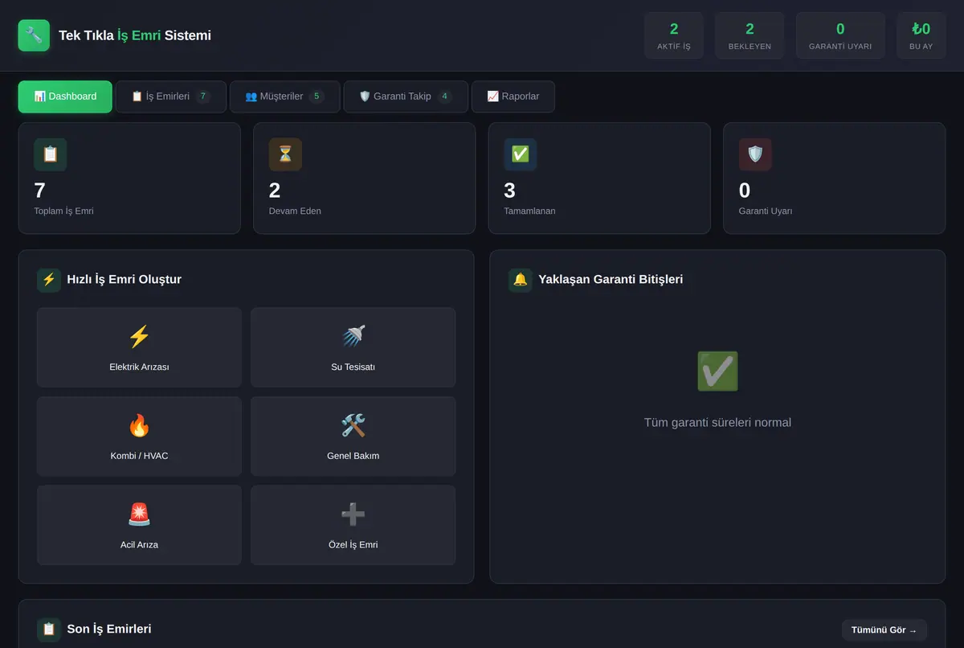Click the Son İş Emirleri heading
The width and height of the screenshot is (964, 648).
pos(109,630)
